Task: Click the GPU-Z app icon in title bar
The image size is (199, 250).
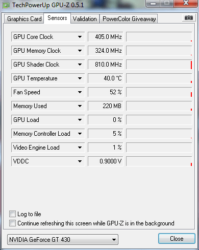Action: (x=6, y=5)
